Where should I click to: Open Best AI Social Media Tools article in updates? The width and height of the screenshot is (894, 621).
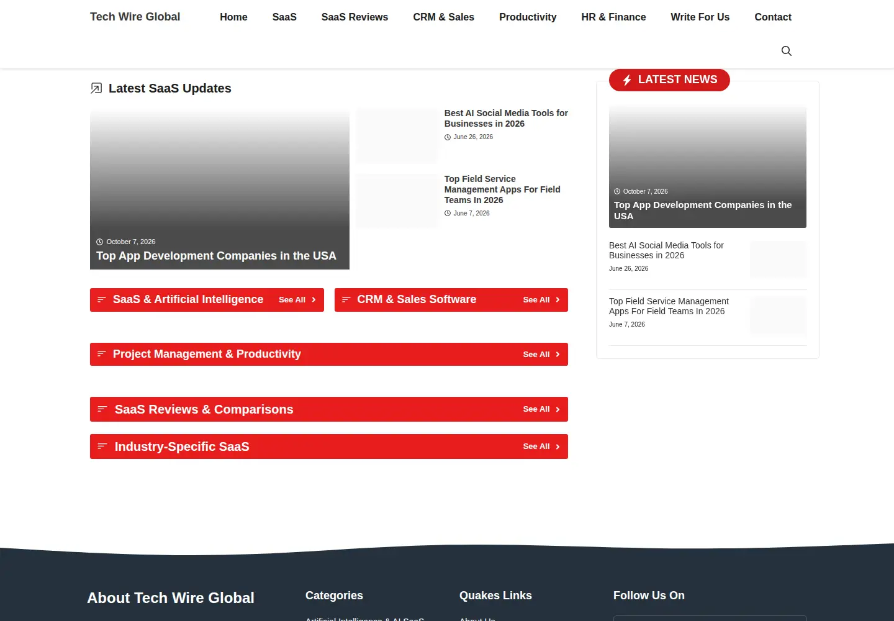tap(506, 118)
